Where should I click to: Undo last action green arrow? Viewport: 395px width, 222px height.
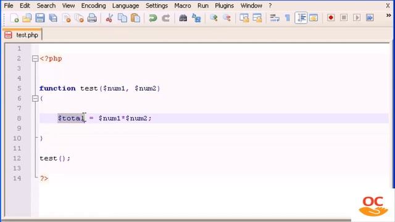(152, 18)
